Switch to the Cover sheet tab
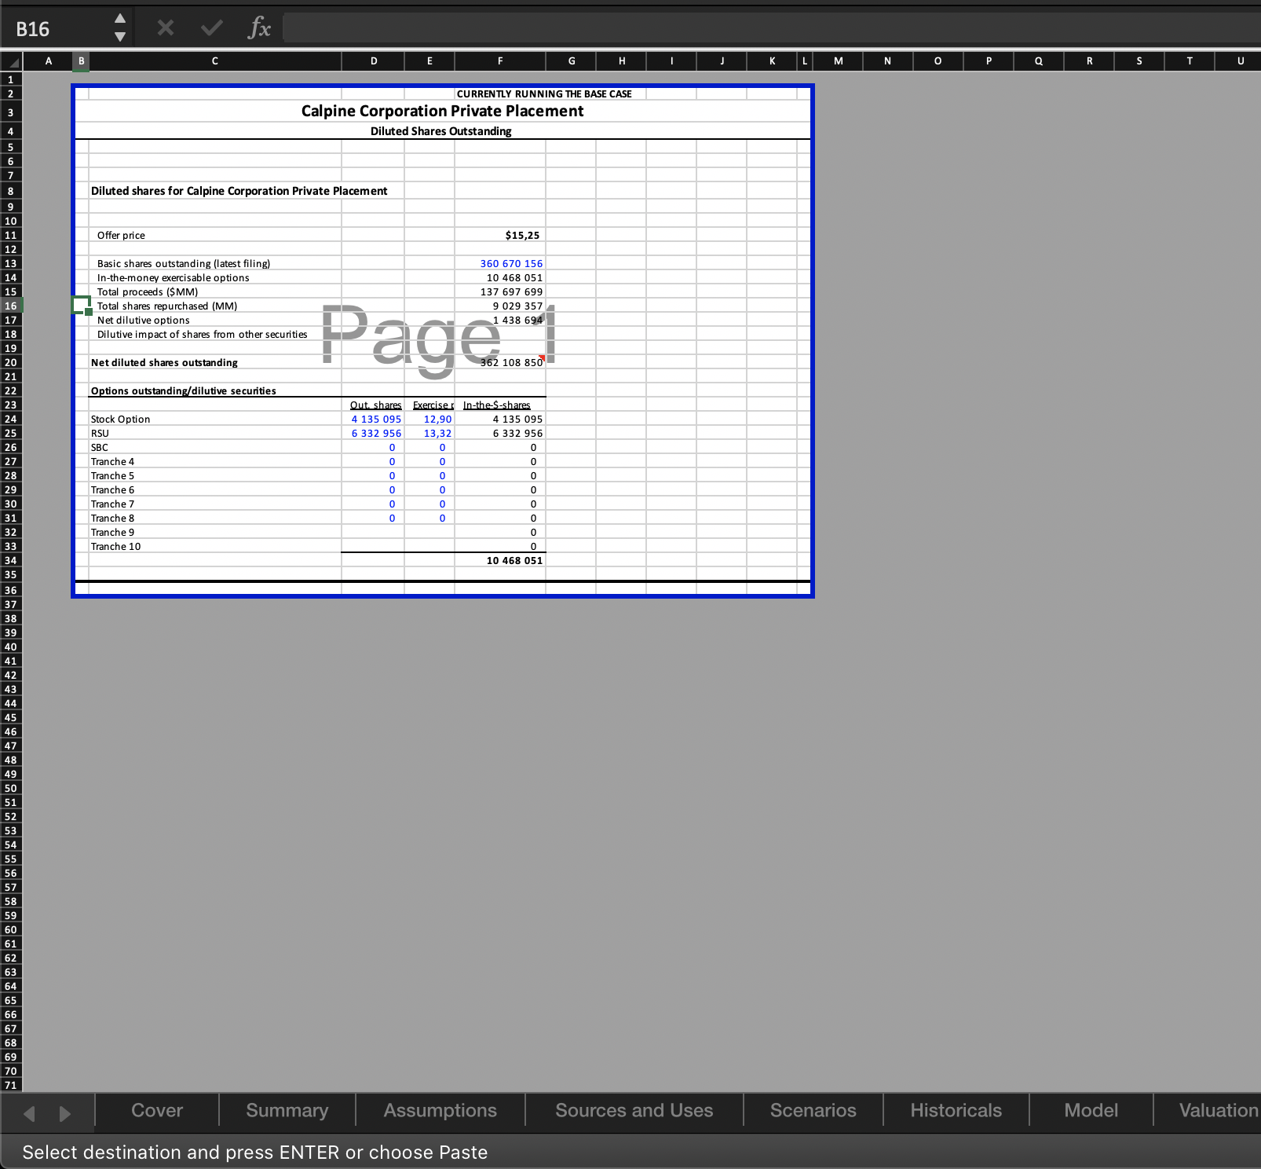The image size is (1261, 1169). (x=157, y=1110)
